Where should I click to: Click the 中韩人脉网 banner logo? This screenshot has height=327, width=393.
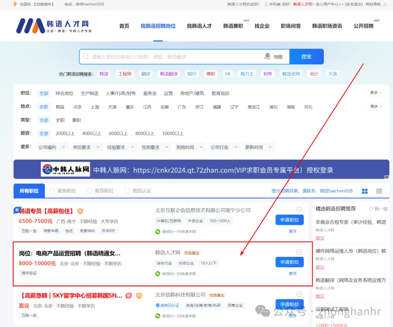click(65, 170)
